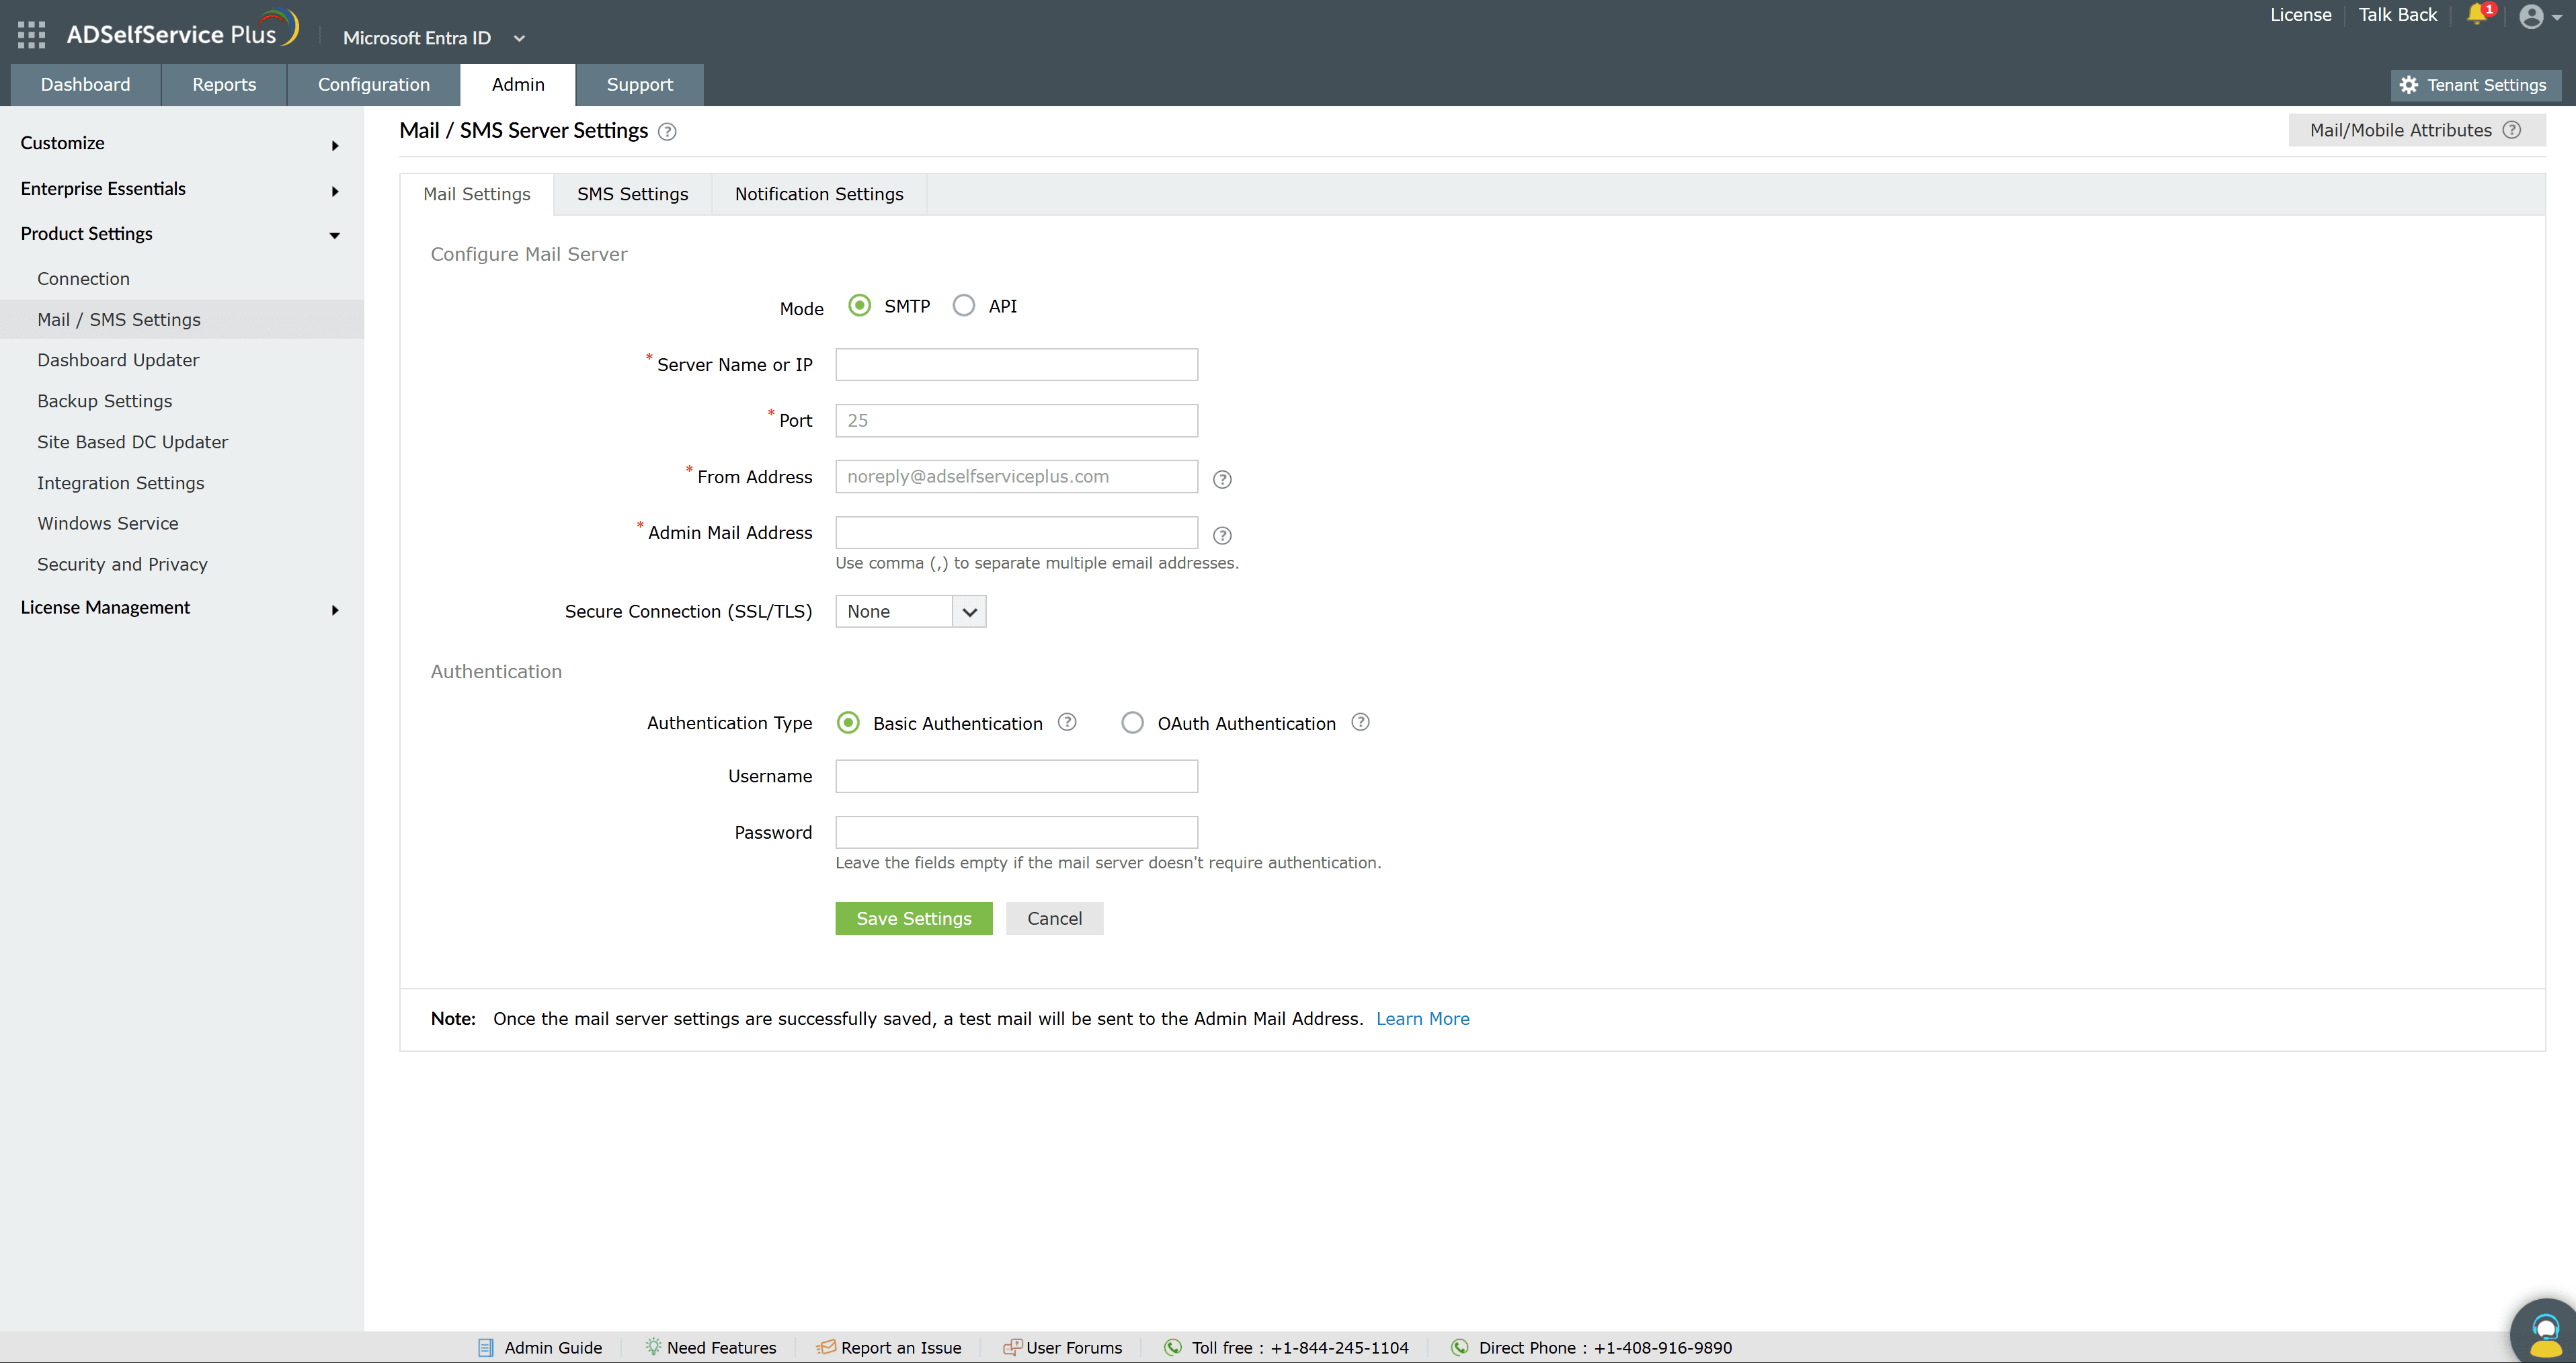Go to the Dashboard tab
The height and width of the screenshot is (1363, 2576).
[x=85, y=85]
